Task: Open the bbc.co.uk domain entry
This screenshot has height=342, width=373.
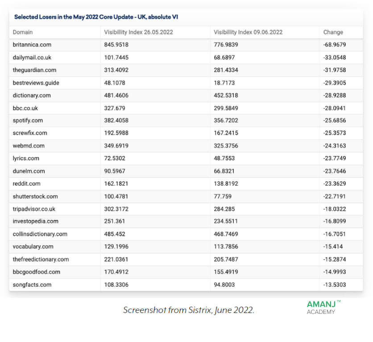Action: pyautogui.click(x=25, y=108)
